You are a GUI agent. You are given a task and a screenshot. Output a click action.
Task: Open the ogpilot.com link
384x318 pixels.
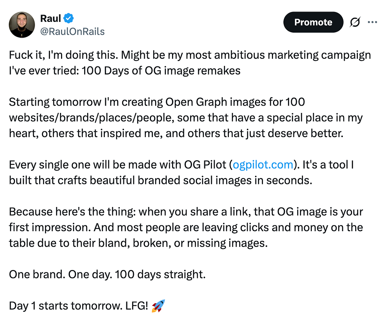tap(263, 165)
